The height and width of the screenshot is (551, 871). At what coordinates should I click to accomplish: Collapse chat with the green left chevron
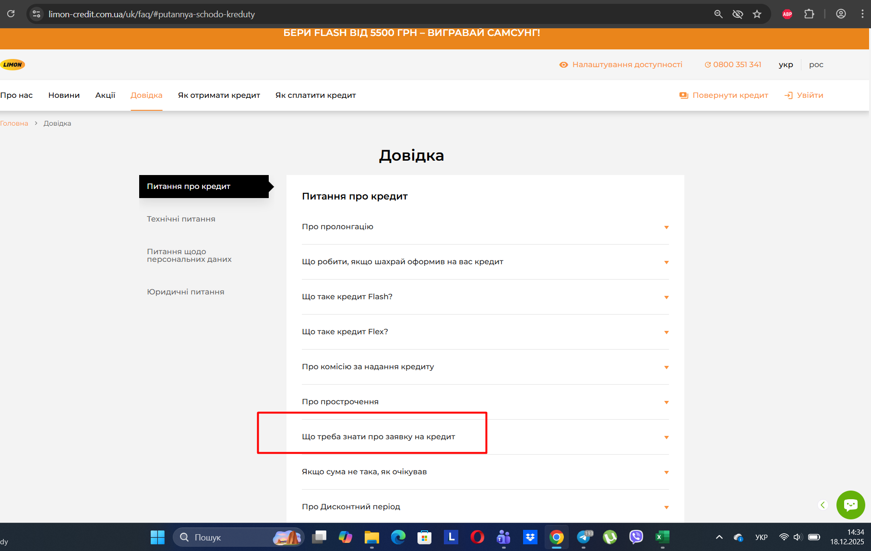point(823,504)
